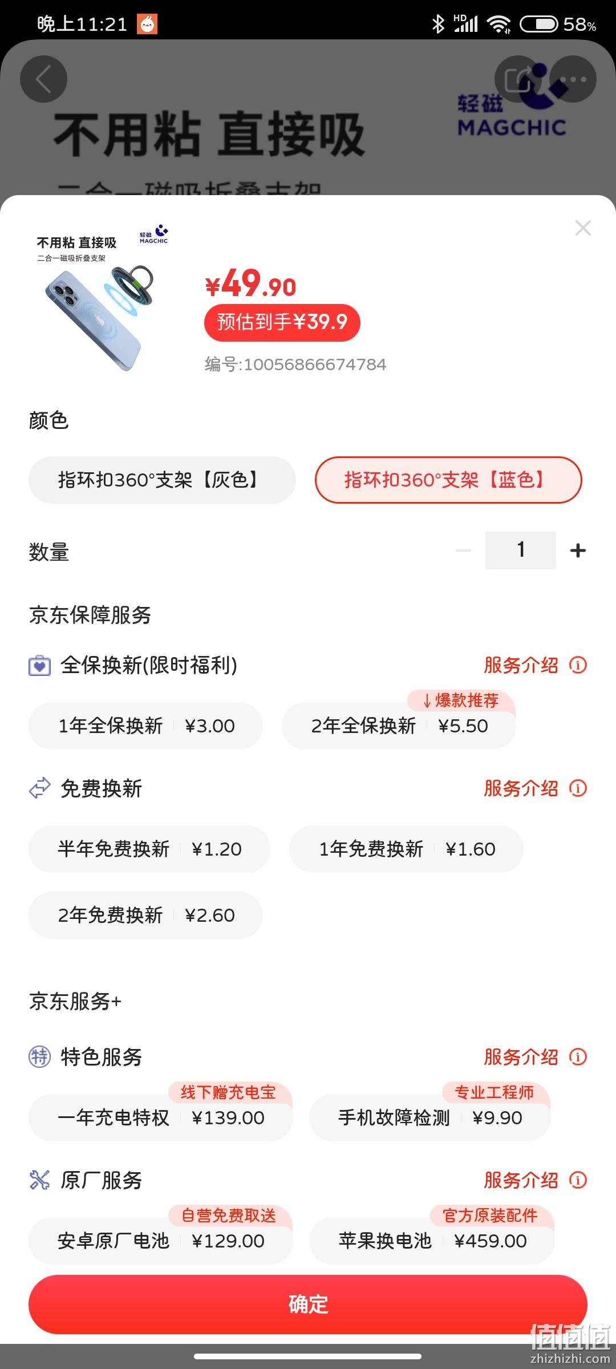Screen dimensions: 616x1369
Task: Open the three-dot more menu
Action: (573, 79)
